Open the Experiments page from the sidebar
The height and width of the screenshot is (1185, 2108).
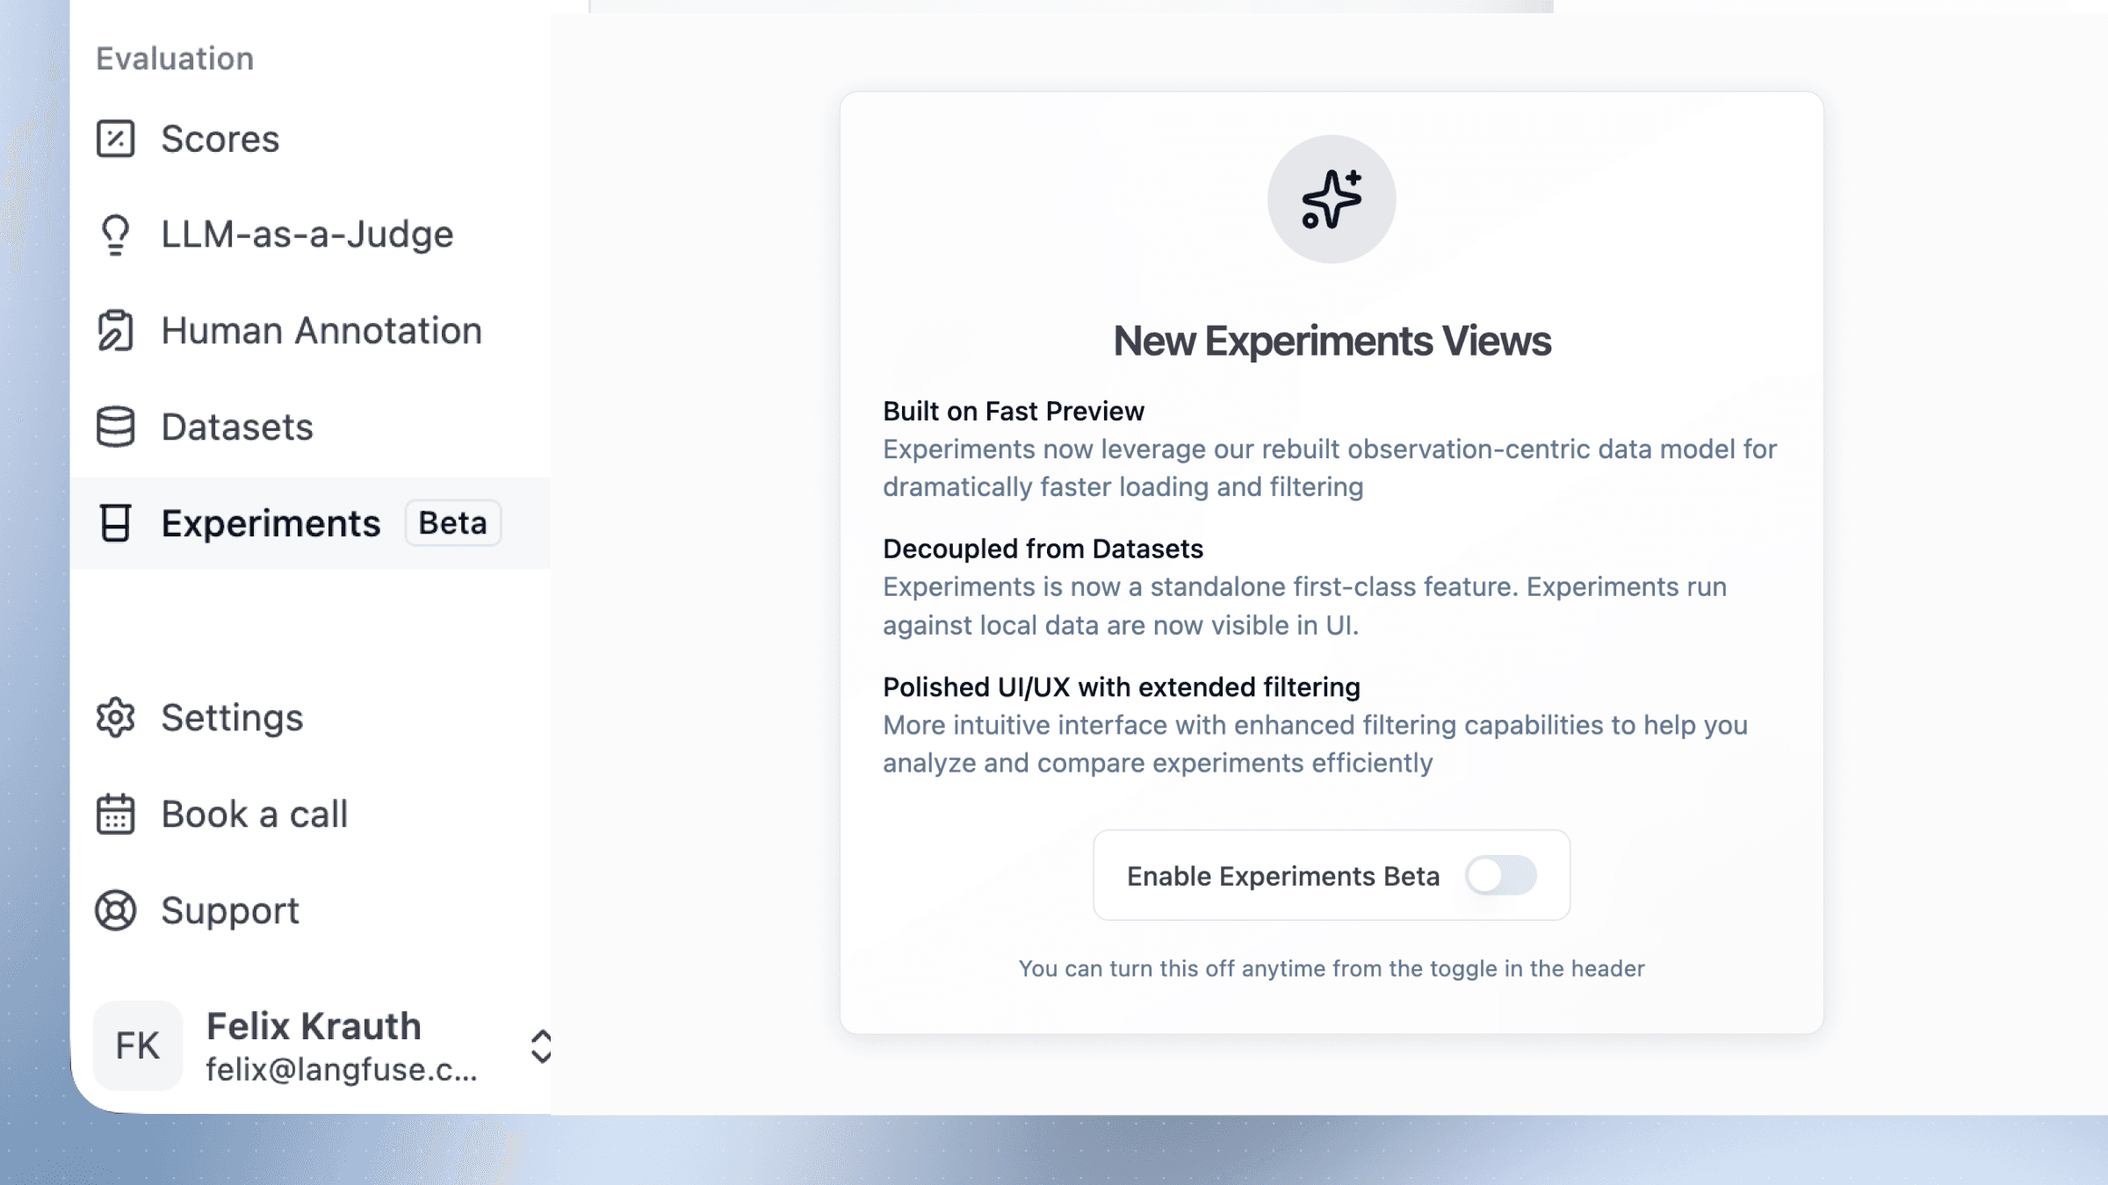click(x=271, y=523)
